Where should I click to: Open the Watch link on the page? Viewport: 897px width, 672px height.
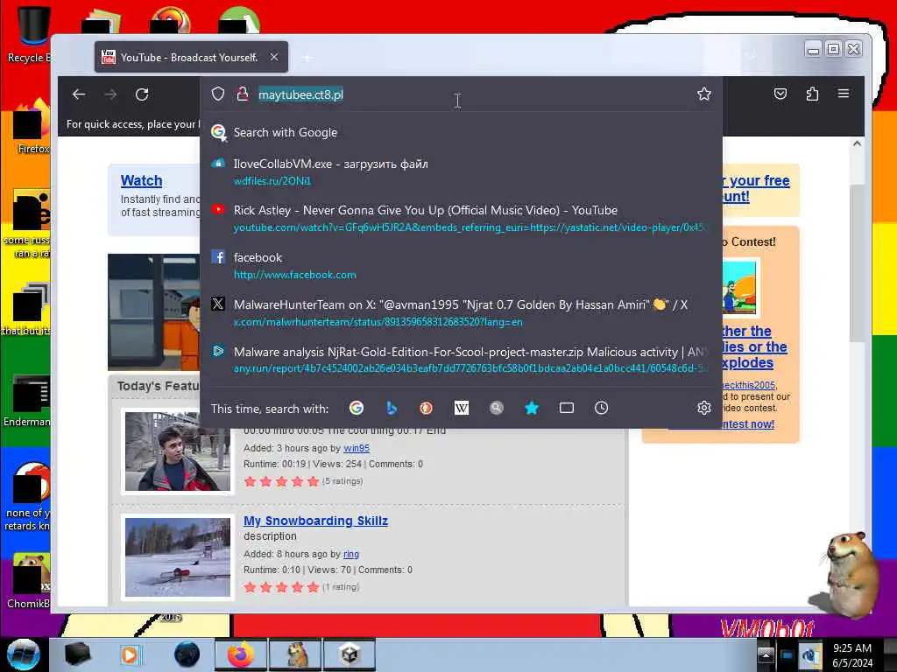pyautogui.click(x=141, y=180)
